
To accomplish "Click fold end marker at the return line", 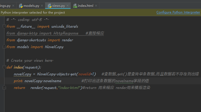I will click(x=4, y=88).
